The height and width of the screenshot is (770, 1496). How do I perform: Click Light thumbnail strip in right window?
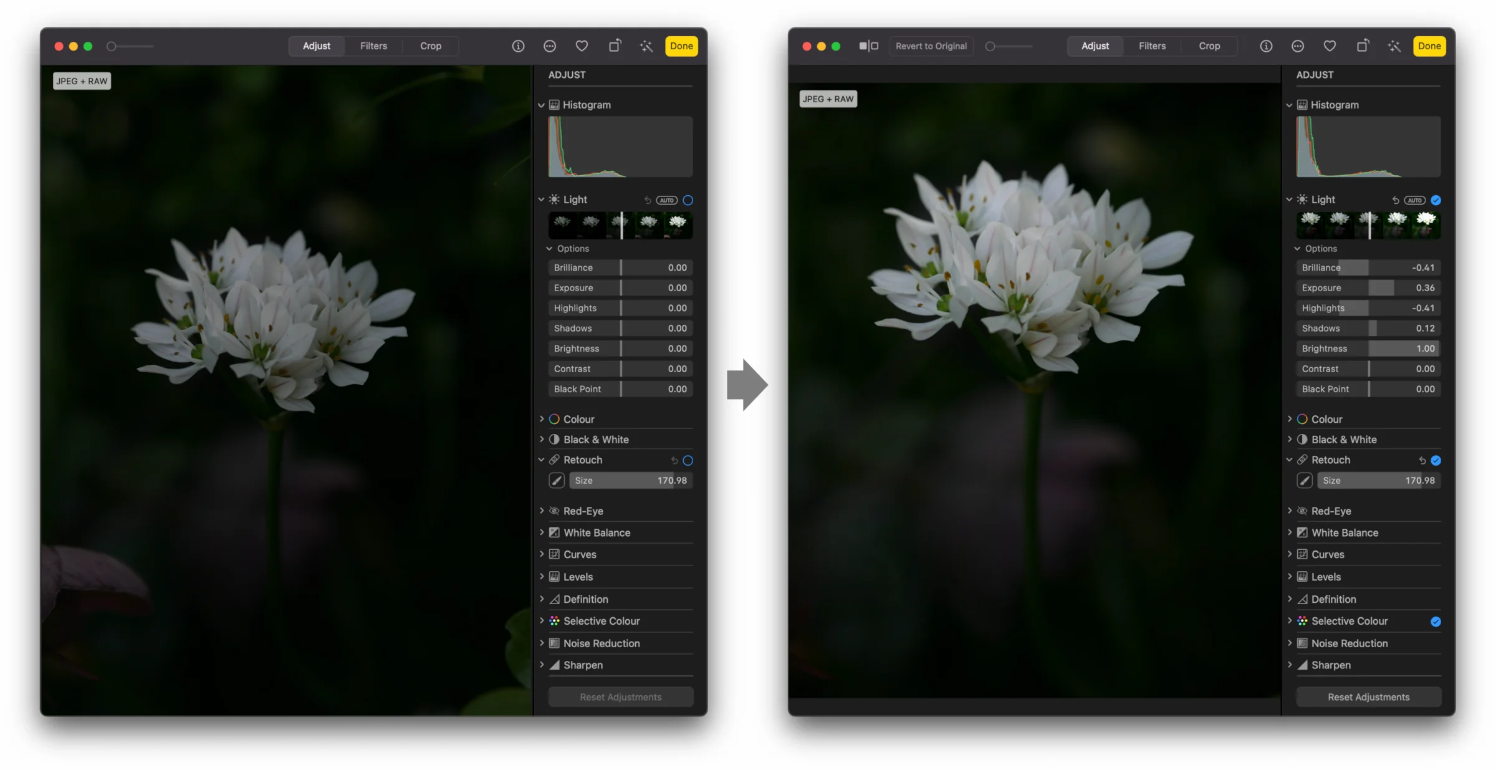tap(1369, 225)
